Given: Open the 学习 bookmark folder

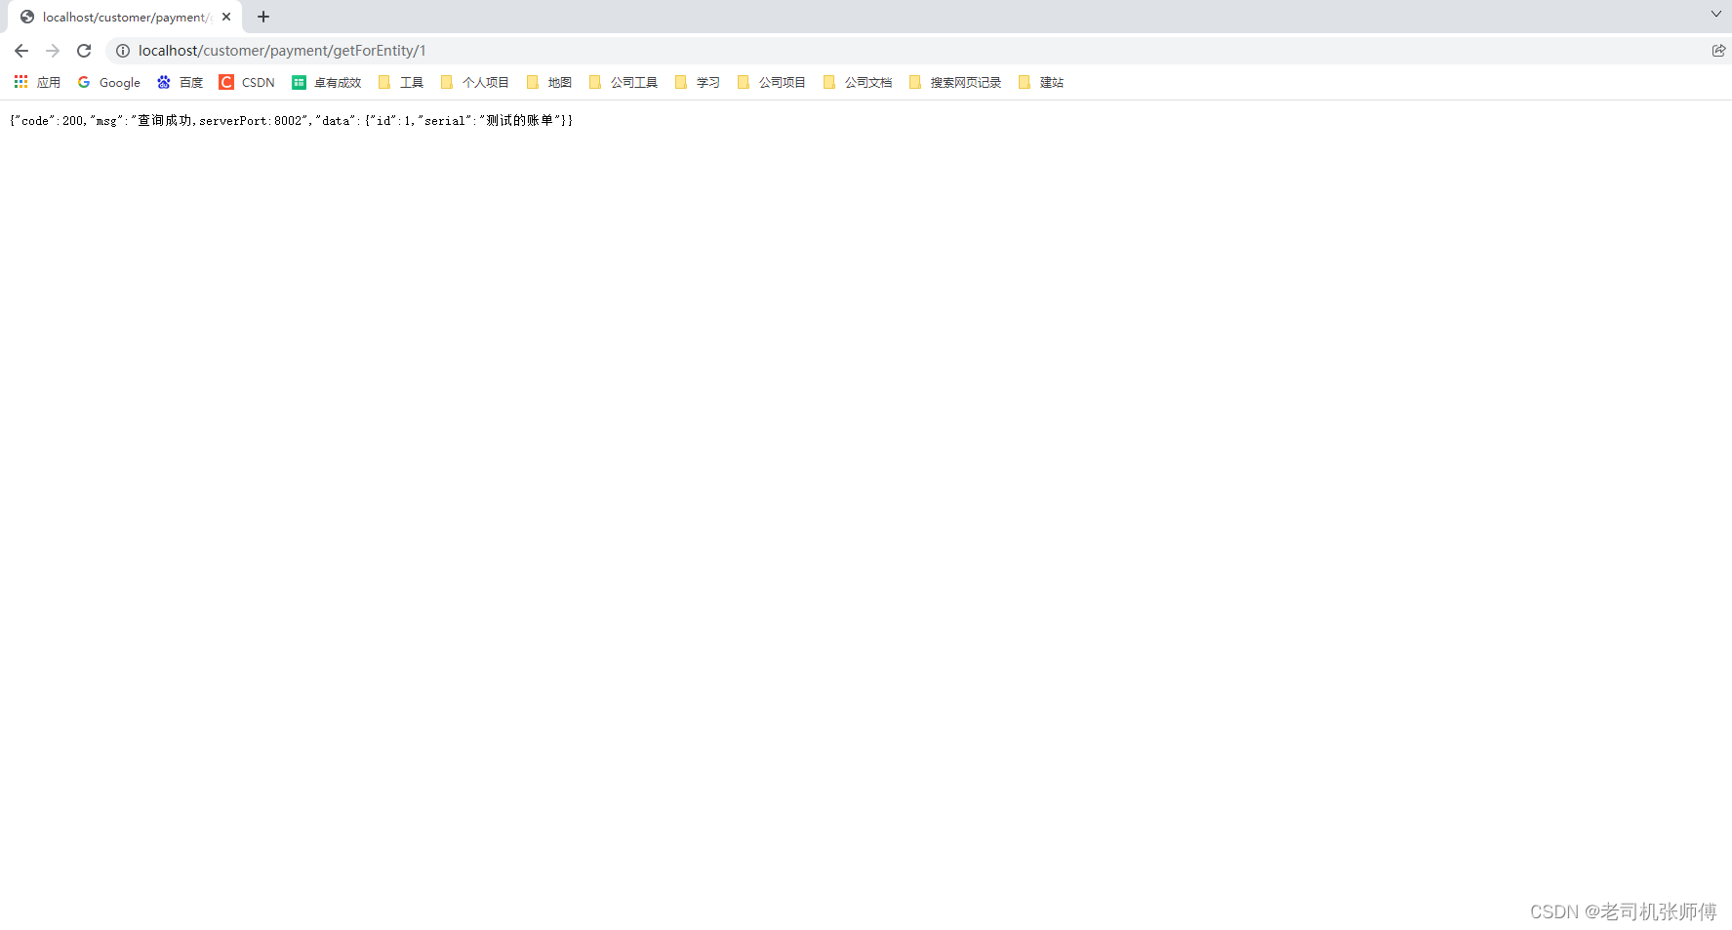Looking at the screenshot, I should point(698,82).
